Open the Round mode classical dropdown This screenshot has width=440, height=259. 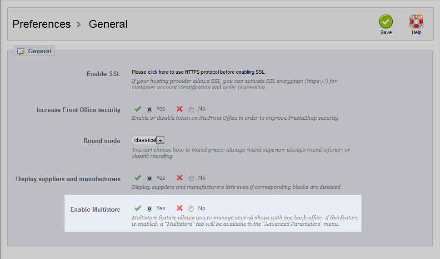coord(148,140)
